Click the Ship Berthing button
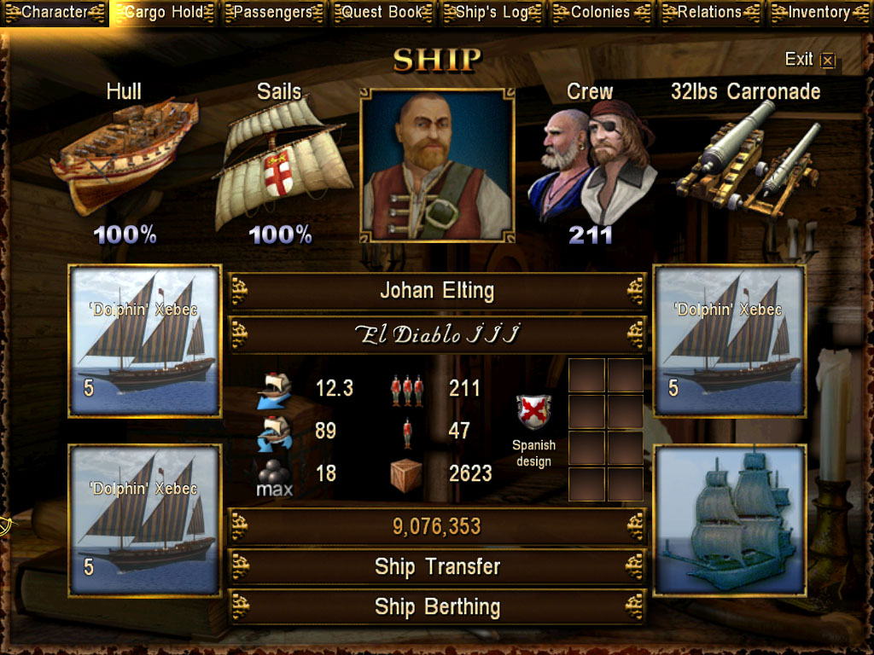Screen dimensions: 874x655 (x=437, y=607)
